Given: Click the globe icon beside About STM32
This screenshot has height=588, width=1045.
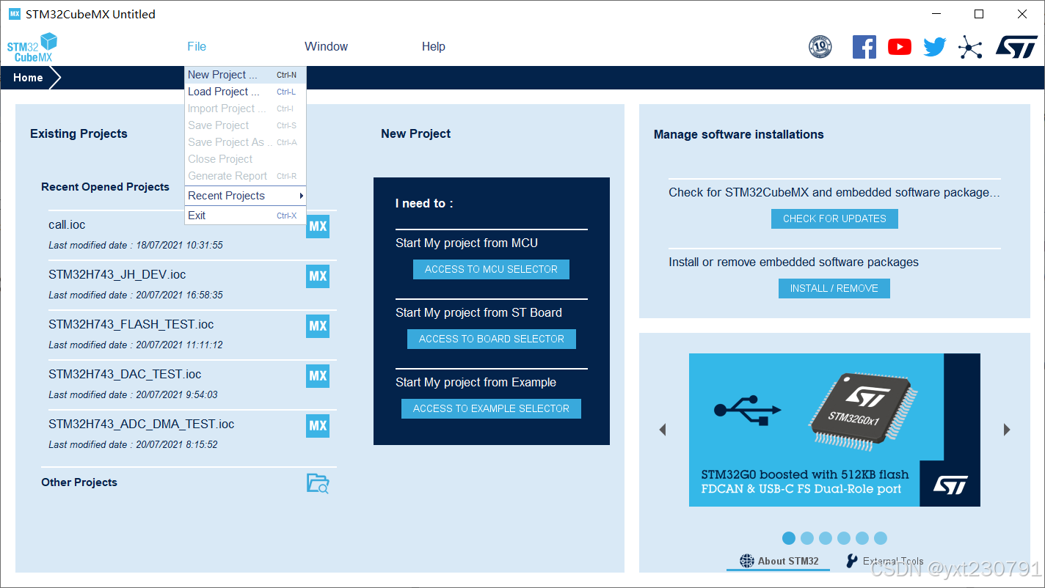Looking at the screenshot, I should (x=747, y=561).
